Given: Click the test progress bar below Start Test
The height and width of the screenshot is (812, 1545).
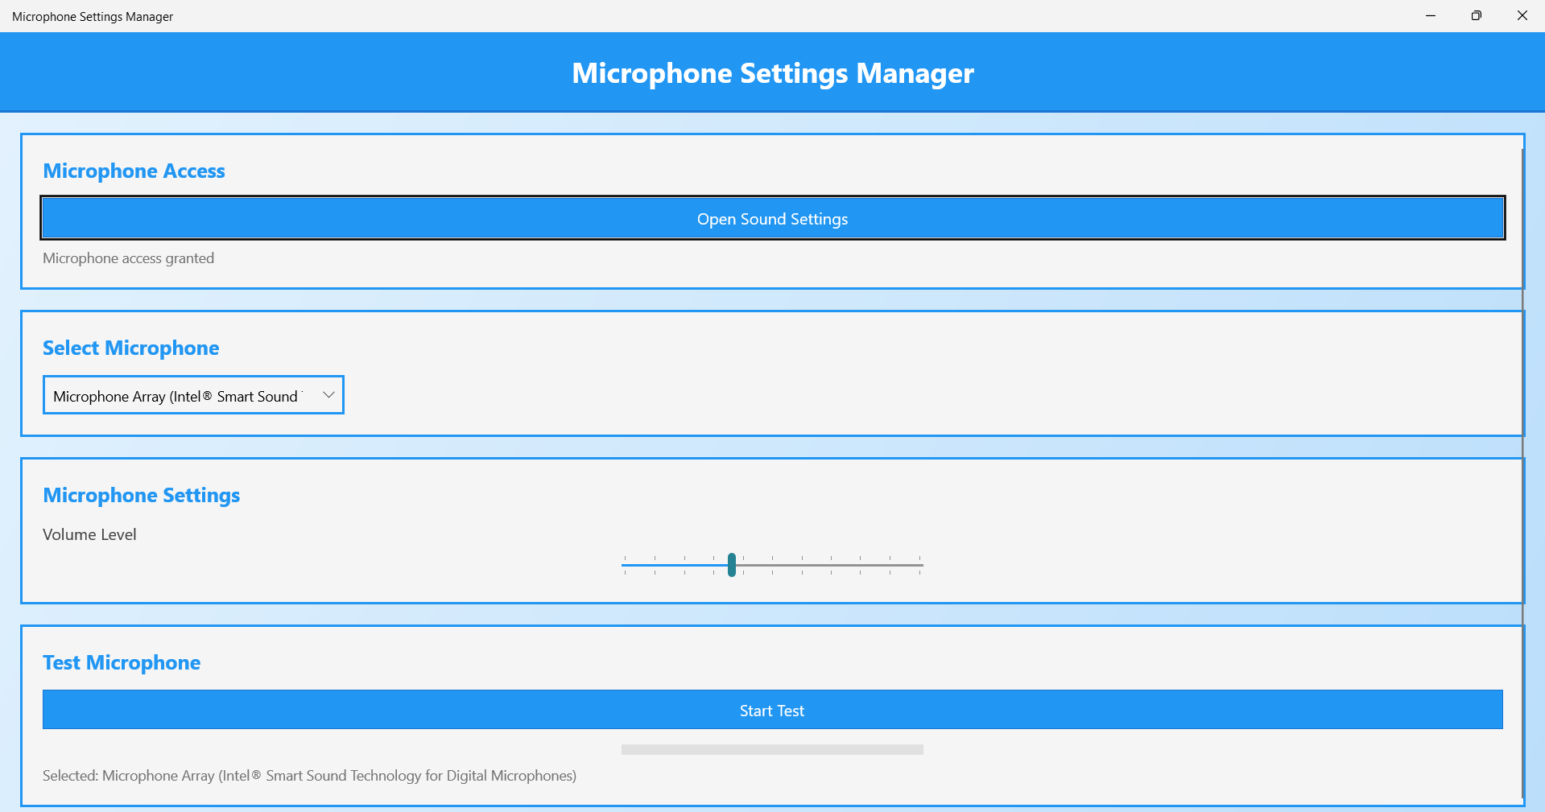Looking at the screenshot, I should [x=771, y=749].
